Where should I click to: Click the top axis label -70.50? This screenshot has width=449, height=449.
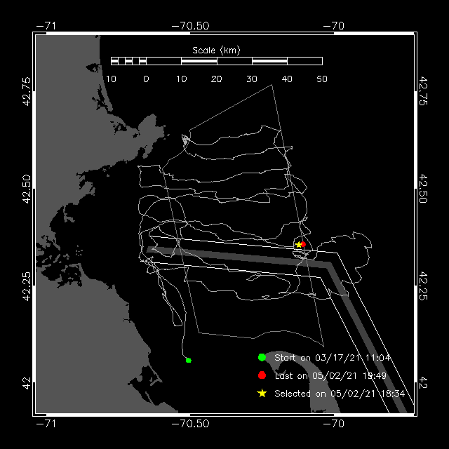click(x=190, y=26)
